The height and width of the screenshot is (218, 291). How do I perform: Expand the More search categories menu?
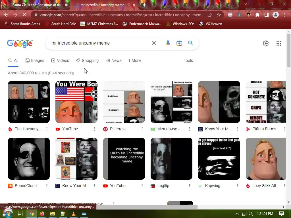tap(134, 60)
